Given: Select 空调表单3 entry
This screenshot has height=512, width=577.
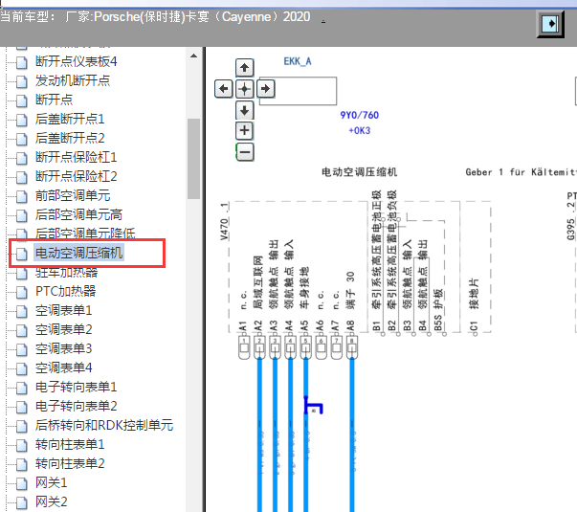Looking at the screenshot, I should click(63, 349).
